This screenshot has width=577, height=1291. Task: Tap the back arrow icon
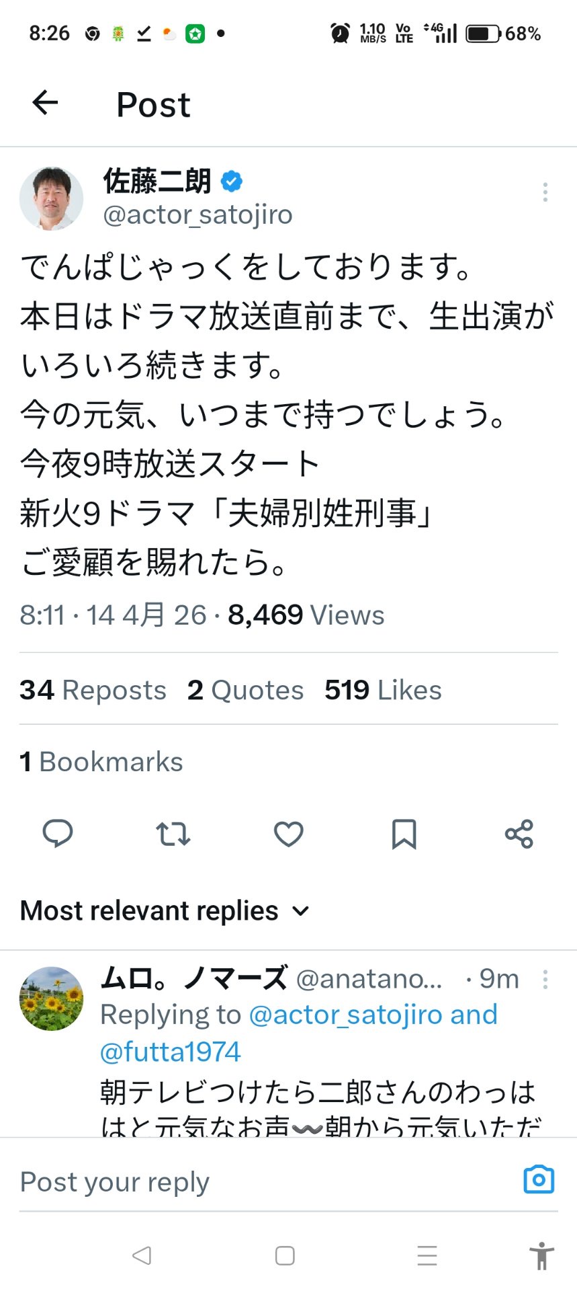point(45,103)
